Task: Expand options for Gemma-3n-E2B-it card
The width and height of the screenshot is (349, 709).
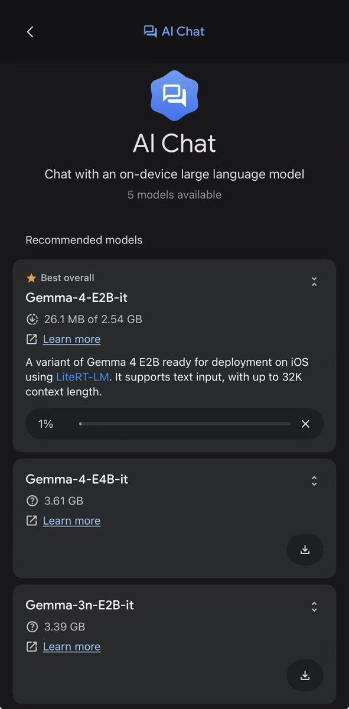Action: pyautogui.click(x=314, y=607)
